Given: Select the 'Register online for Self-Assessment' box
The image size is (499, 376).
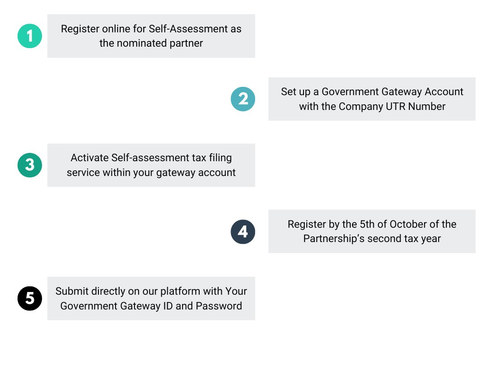Looking at the screenshot, I should 151,36.
